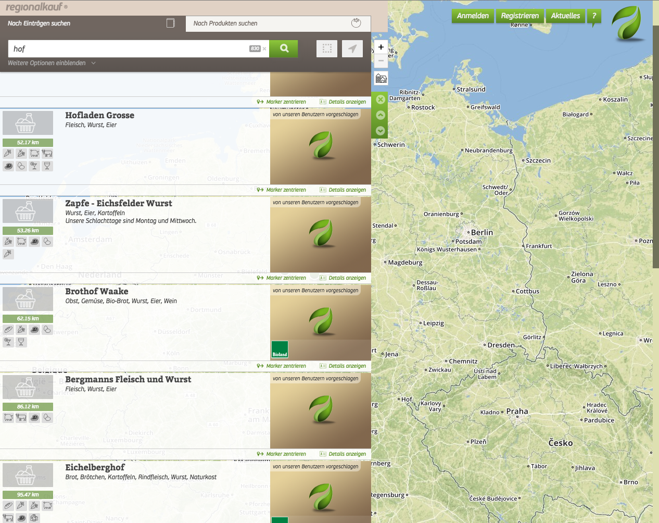Open the Eichelberghof listing title

click(95, 467)
